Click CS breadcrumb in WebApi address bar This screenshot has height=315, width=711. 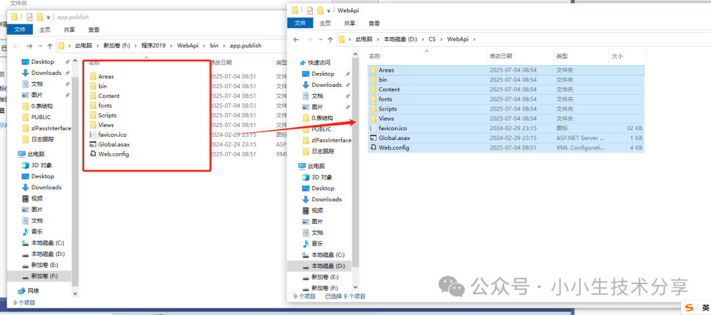[432, 39]
